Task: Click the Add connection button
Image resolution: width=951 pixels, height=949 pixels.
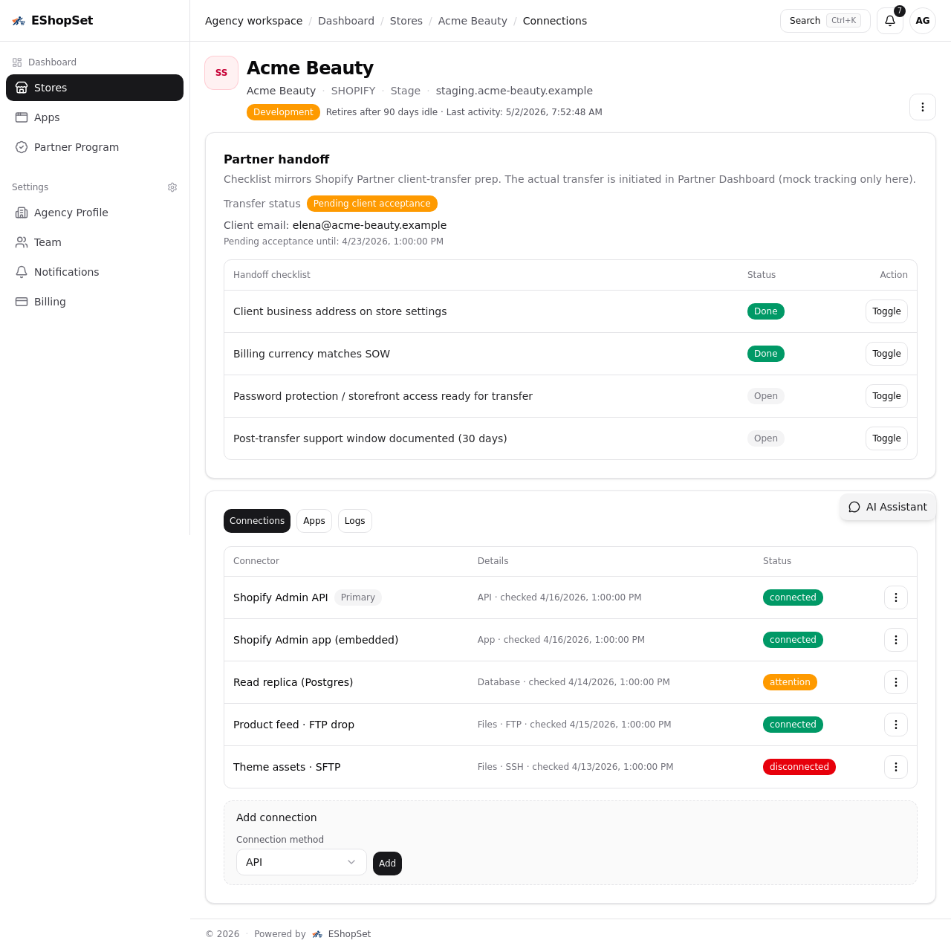Action: point(387,864)
